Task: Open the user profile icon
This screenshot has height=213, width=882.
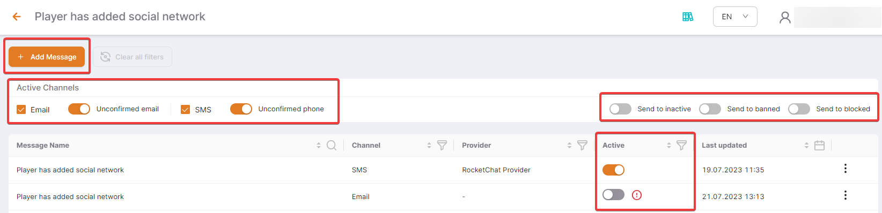Action: point(785,18)
